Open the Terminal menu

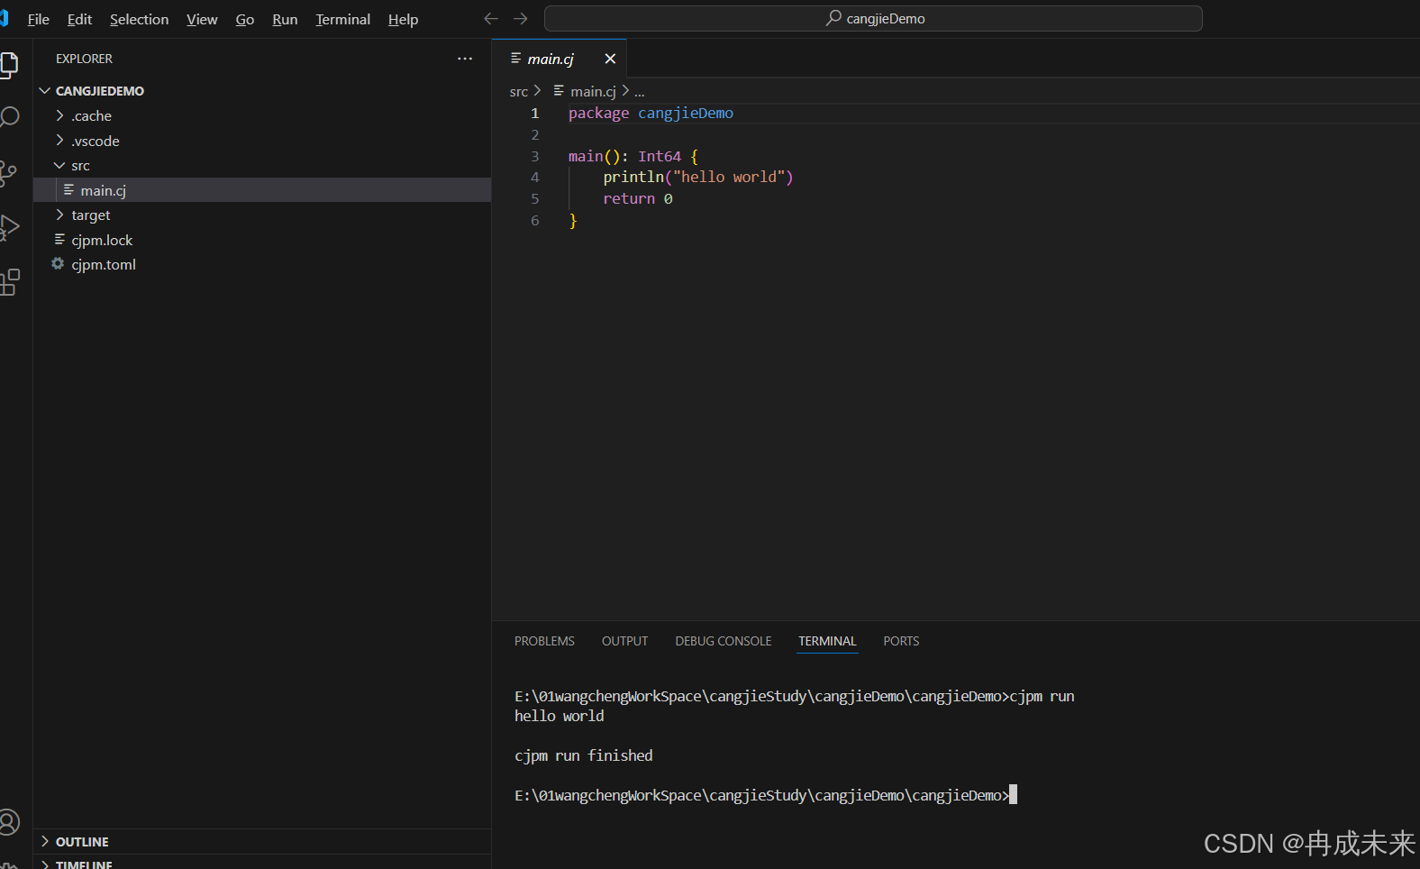tap(342, 19)
